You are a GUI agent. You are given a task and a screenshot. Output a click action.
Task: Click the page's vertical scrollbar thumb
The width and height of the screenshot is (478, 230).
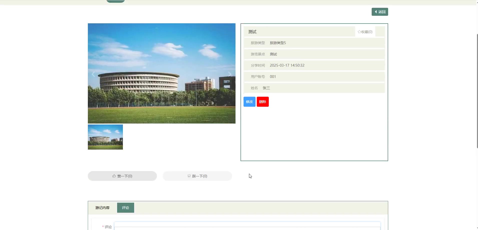click(x=477, y=90)
